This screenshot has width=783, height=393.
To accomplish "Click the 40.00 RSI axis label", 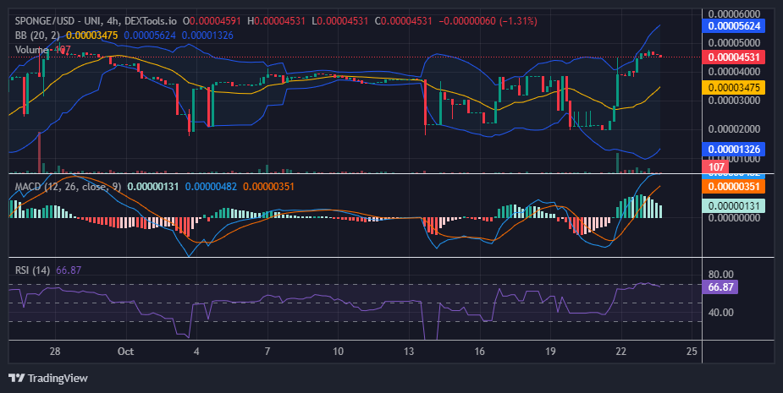I will [720, 313].
